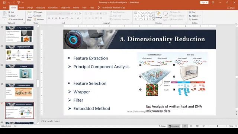238x134 pixels.
Task: Select the rectangle shape in shapes gallery
Action: click(144, 13)
